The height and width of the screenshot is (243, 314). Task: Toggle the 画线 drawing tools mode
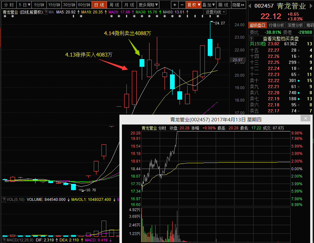pos(223,5)
